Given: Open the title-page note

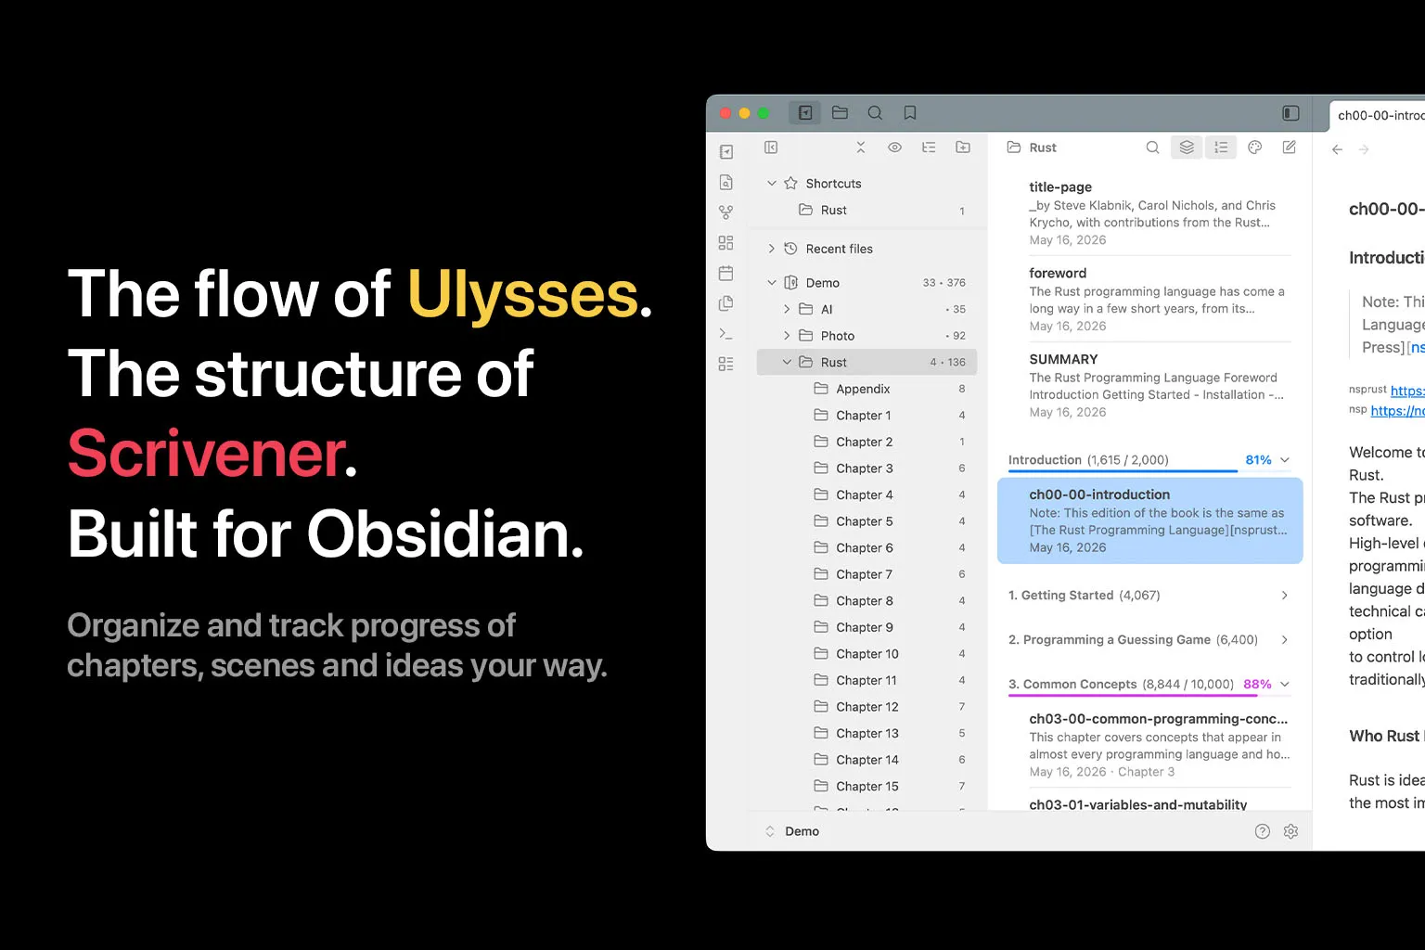Looking at the screenshot, I should (1150, 212).
